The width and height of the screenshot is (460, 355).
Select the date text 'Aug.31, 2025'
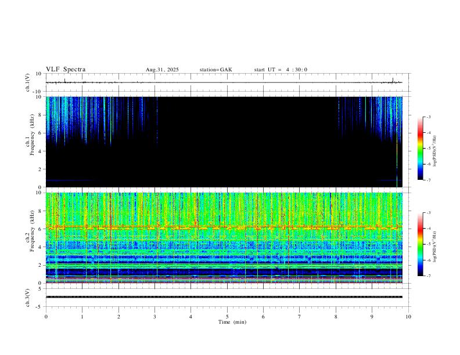162,70
